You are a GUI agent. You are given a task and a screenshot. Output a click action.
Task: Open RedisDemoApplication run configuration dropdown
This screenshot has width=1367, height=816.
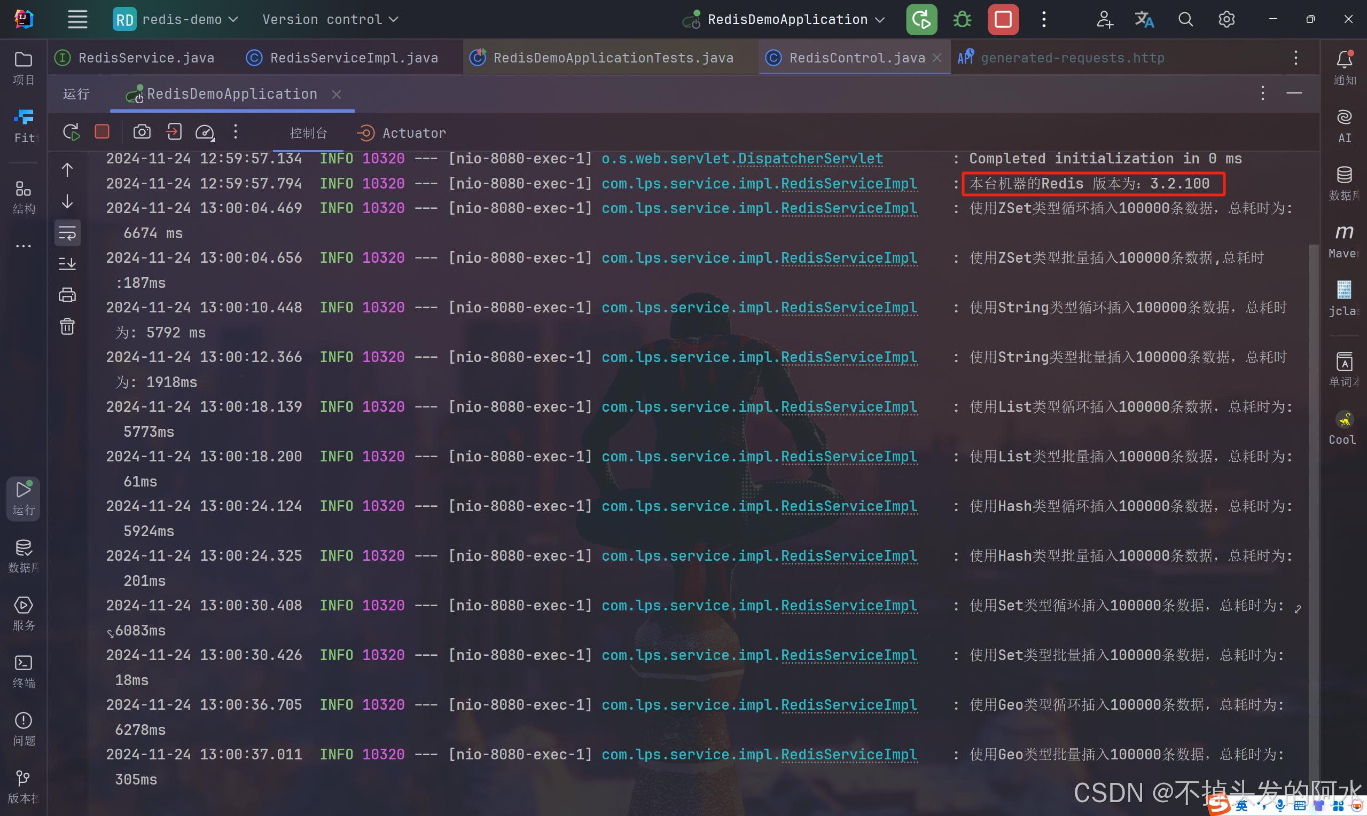point(784,20)
